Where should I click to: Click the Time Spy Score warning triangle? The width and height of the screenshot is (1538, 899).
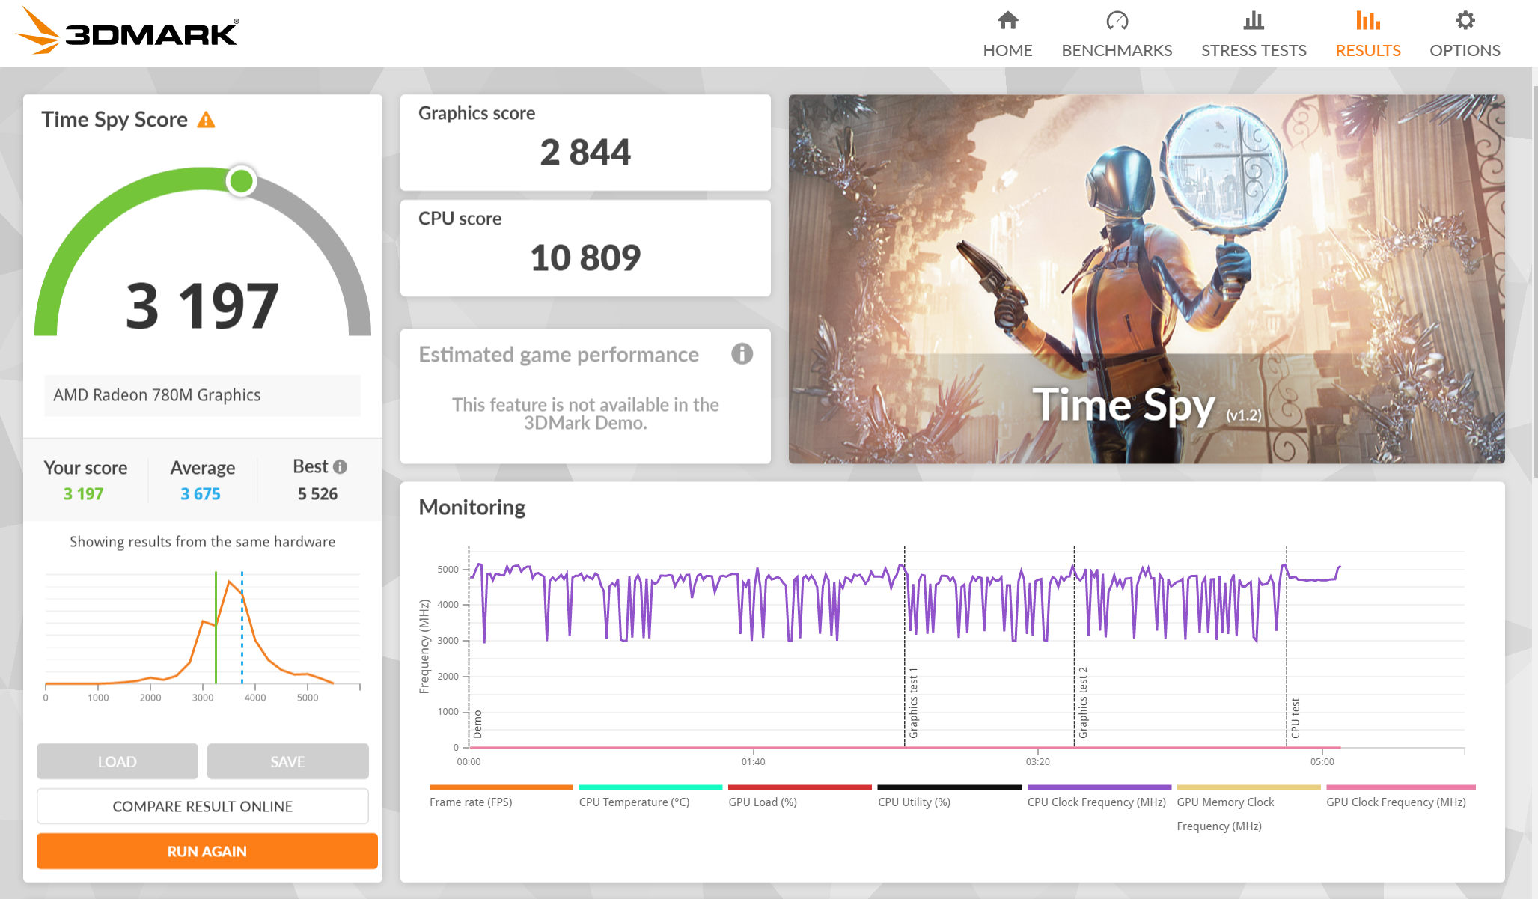[206, 120]
